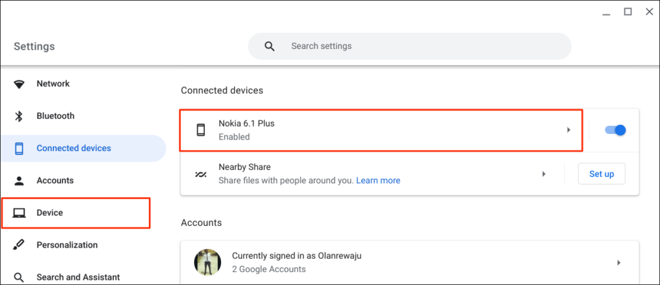Expand Nearby Share arrow
The height and width of the screenshot is (285, 660).
pos(544,174)
